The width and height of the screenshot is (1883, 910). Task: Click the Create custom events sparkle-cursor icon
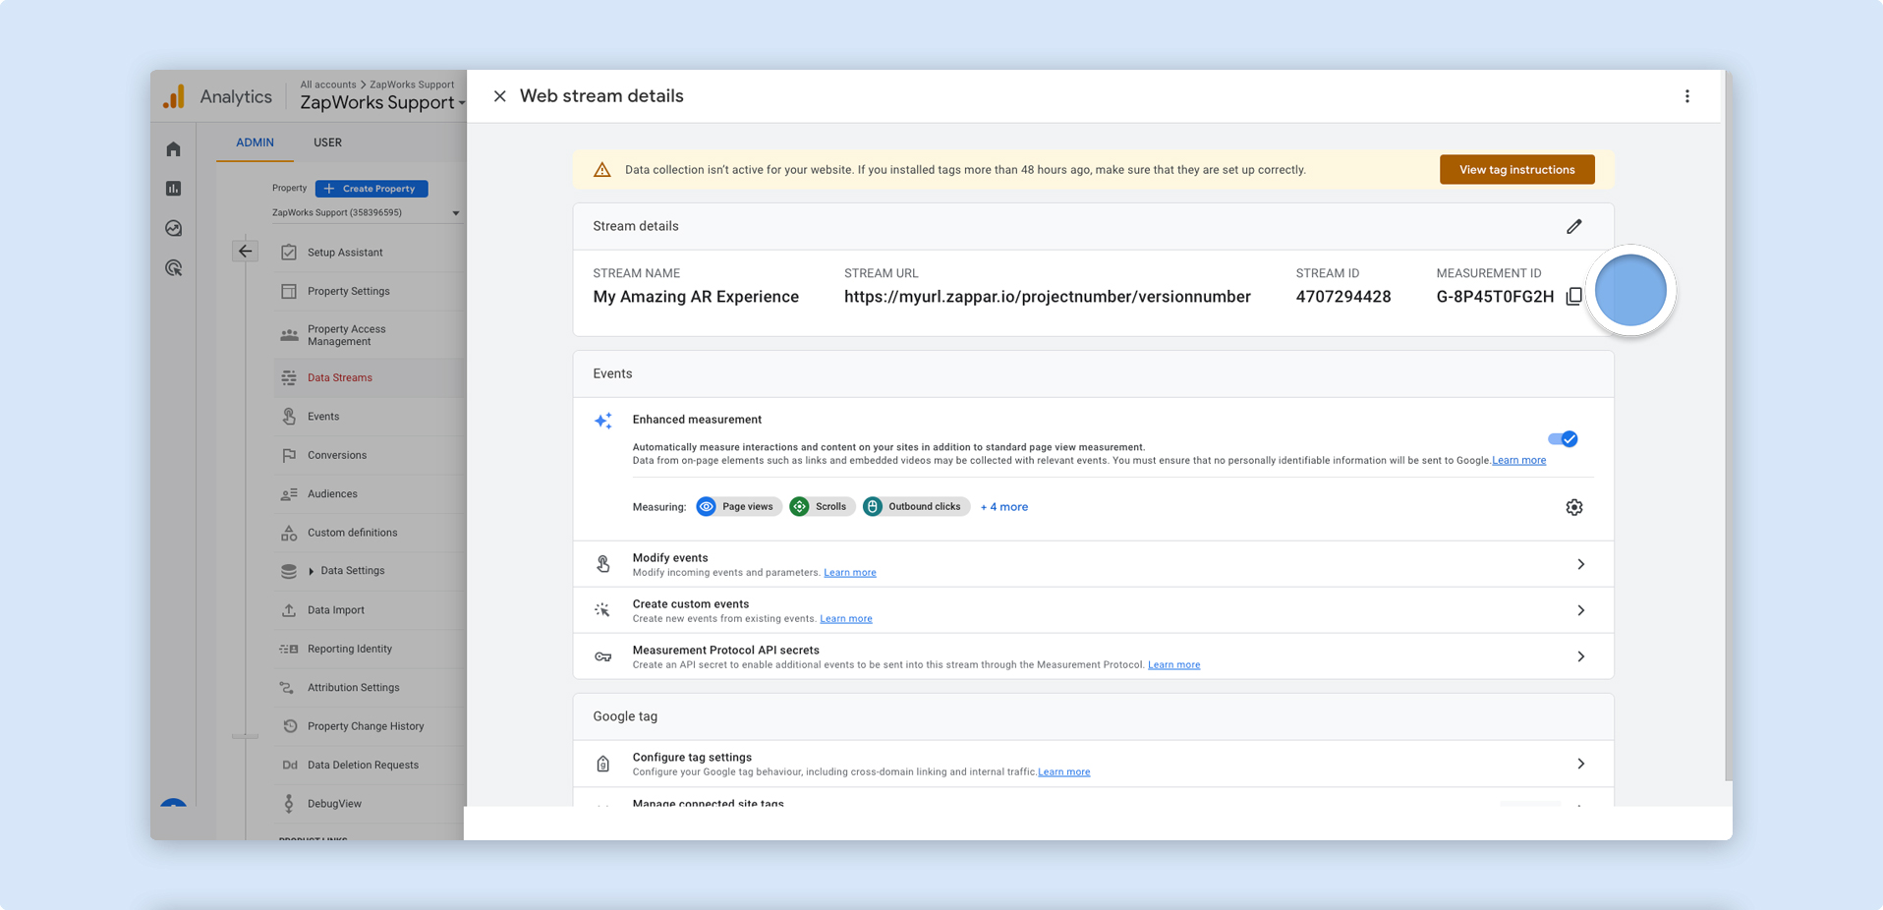coord(602,610)
